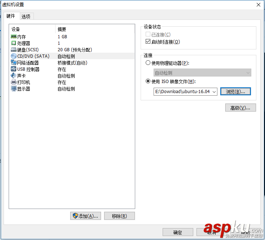Click the sound card 自动检测 summary
Screen dimensions: 265x240
(66, 76)
